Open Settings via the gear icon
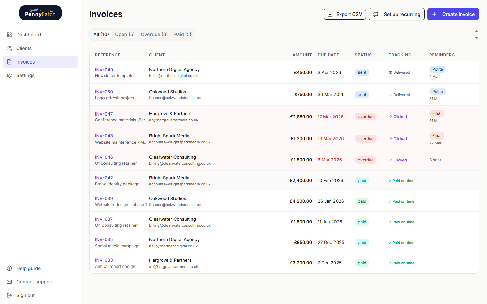The height and width of the screenshot is (304, 487). tap(9, 75)
